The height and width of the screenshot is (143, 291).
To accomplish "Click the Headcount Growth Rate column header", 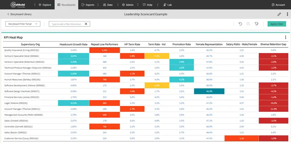I will tap(73, 44).
